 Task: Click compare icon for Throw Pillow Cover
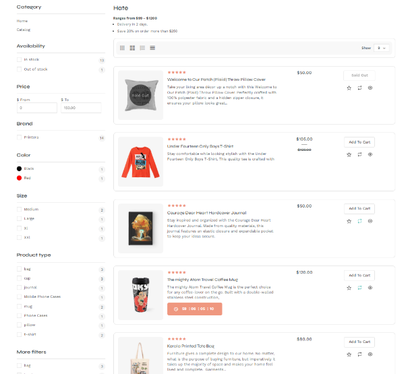359,88
